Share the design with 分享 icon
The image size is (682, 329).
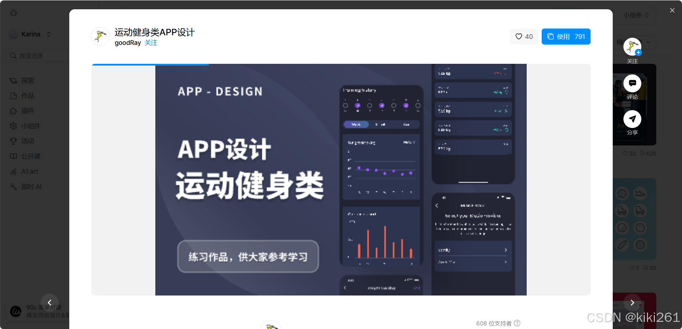pyautogui.click(x=632, y=119)
